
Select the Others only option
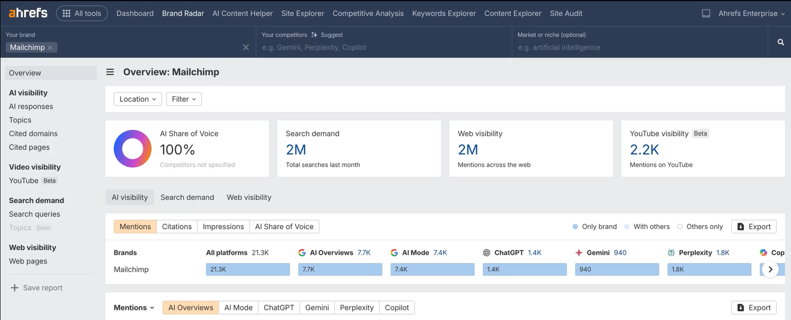pyautogui.click(x=700, y=227)
